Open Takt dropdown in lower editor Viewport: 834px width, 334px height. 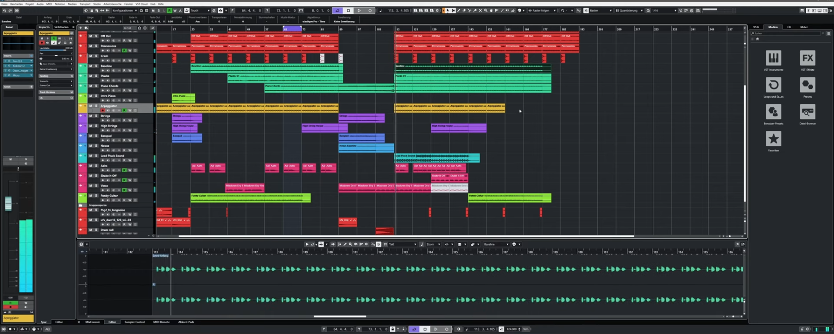pyautogui.click(x=403, y=244)
